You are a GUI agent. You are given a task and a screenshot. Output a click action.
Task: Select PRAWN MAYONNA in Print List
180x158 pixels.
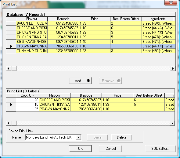pos(55,109)
